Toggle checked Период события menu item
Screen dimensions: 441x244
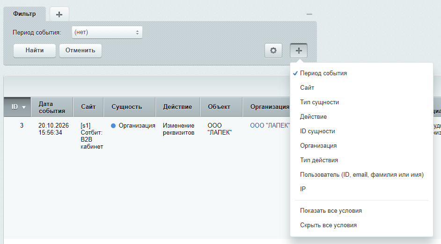pos(361,73)
